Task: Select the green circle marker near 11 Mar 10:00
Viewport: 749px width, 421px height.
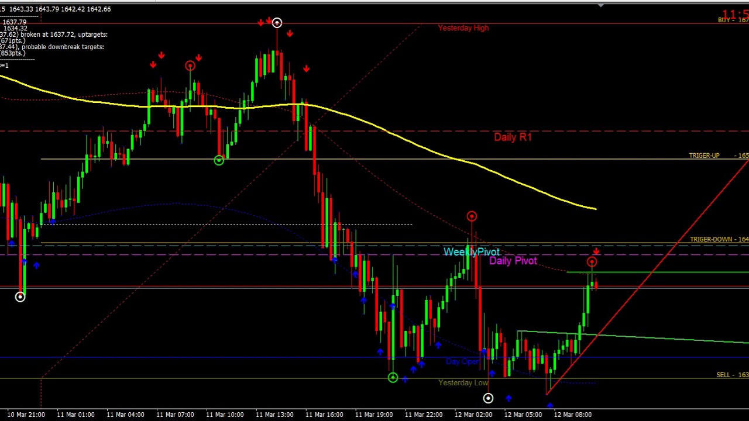Action: [x=218, y=160]
